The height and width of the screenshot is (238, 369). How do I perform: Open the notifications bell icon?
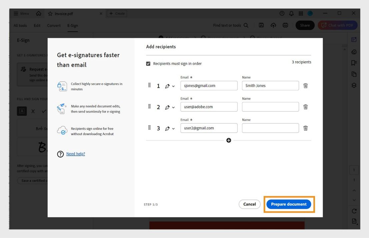(x=291, y=13)
